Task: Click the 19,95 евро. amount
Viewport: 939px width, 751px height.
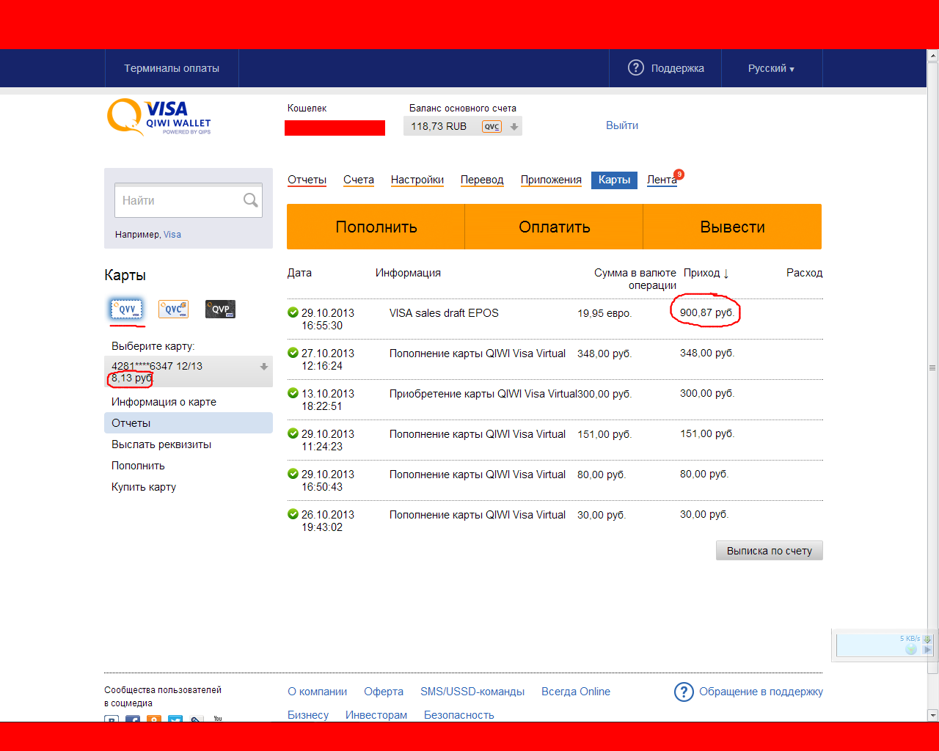Action: (x=604, y=313)
